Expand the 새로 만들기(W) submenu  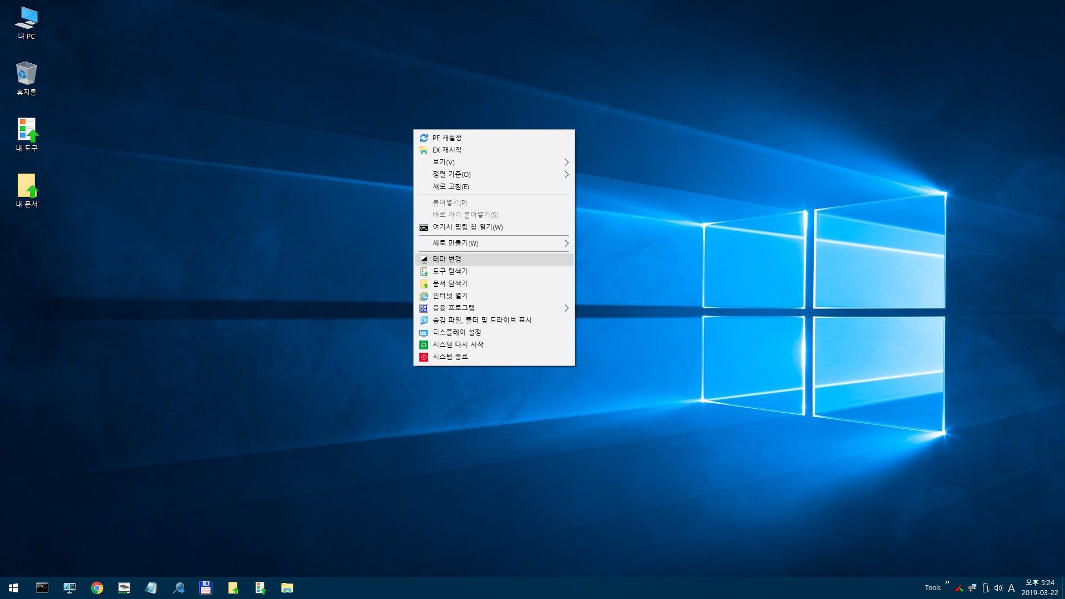point(494,243)
